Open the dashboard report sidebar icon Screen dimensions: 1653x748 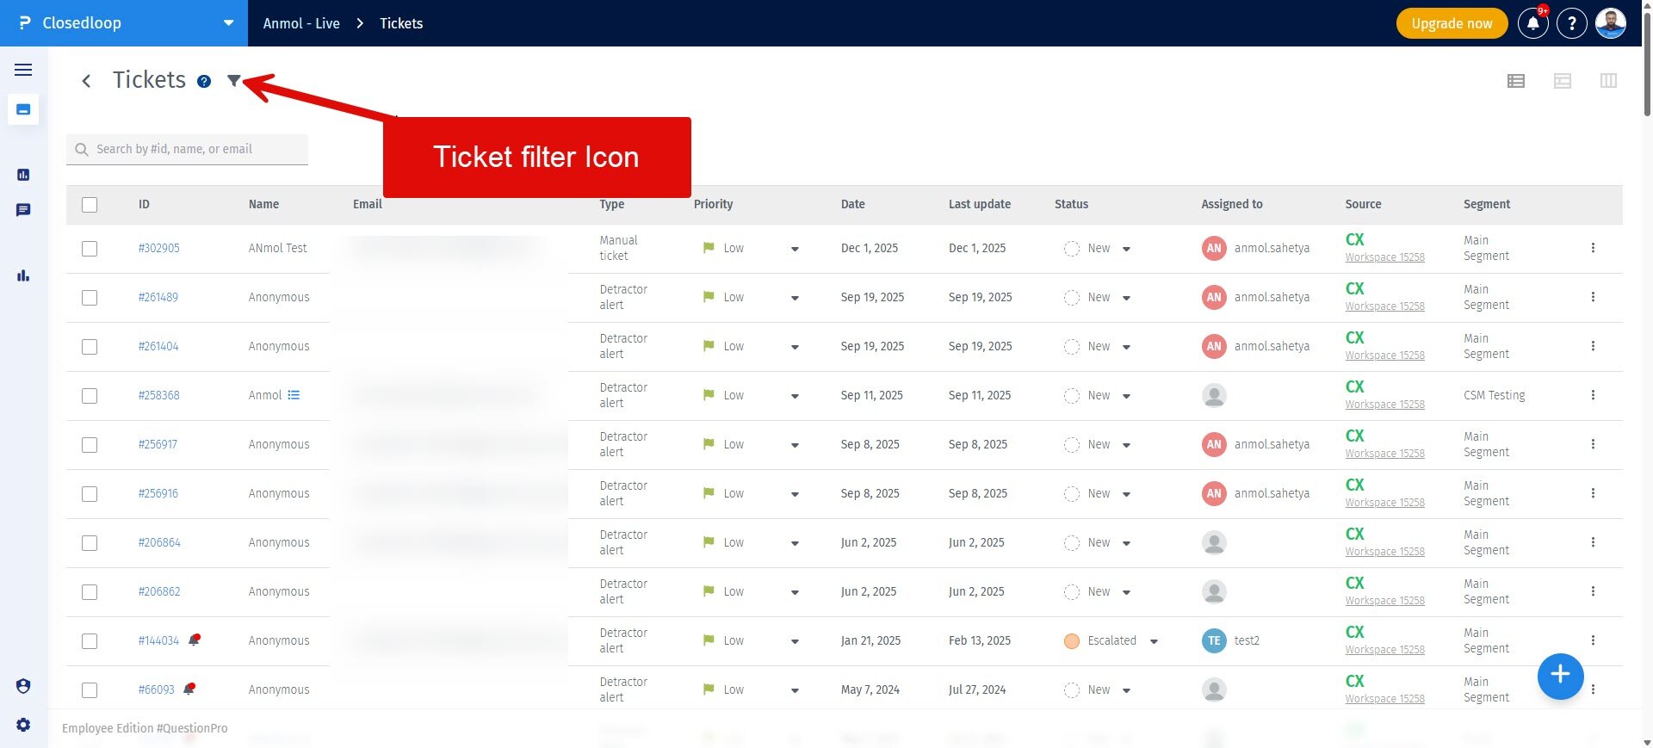point(23,175)
